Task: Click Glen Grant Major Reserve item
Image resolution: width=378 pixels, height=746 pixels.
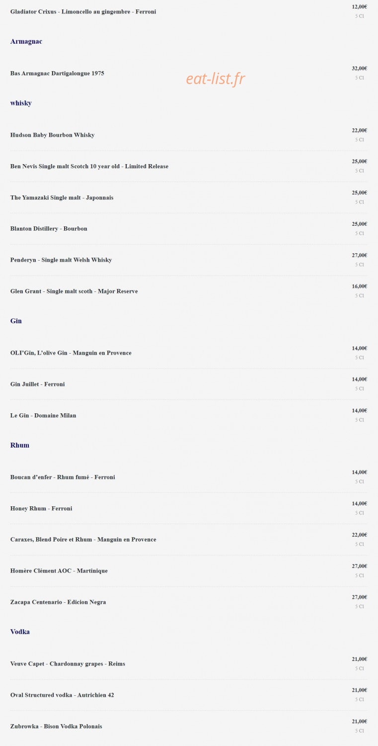Action: (74, 291)
